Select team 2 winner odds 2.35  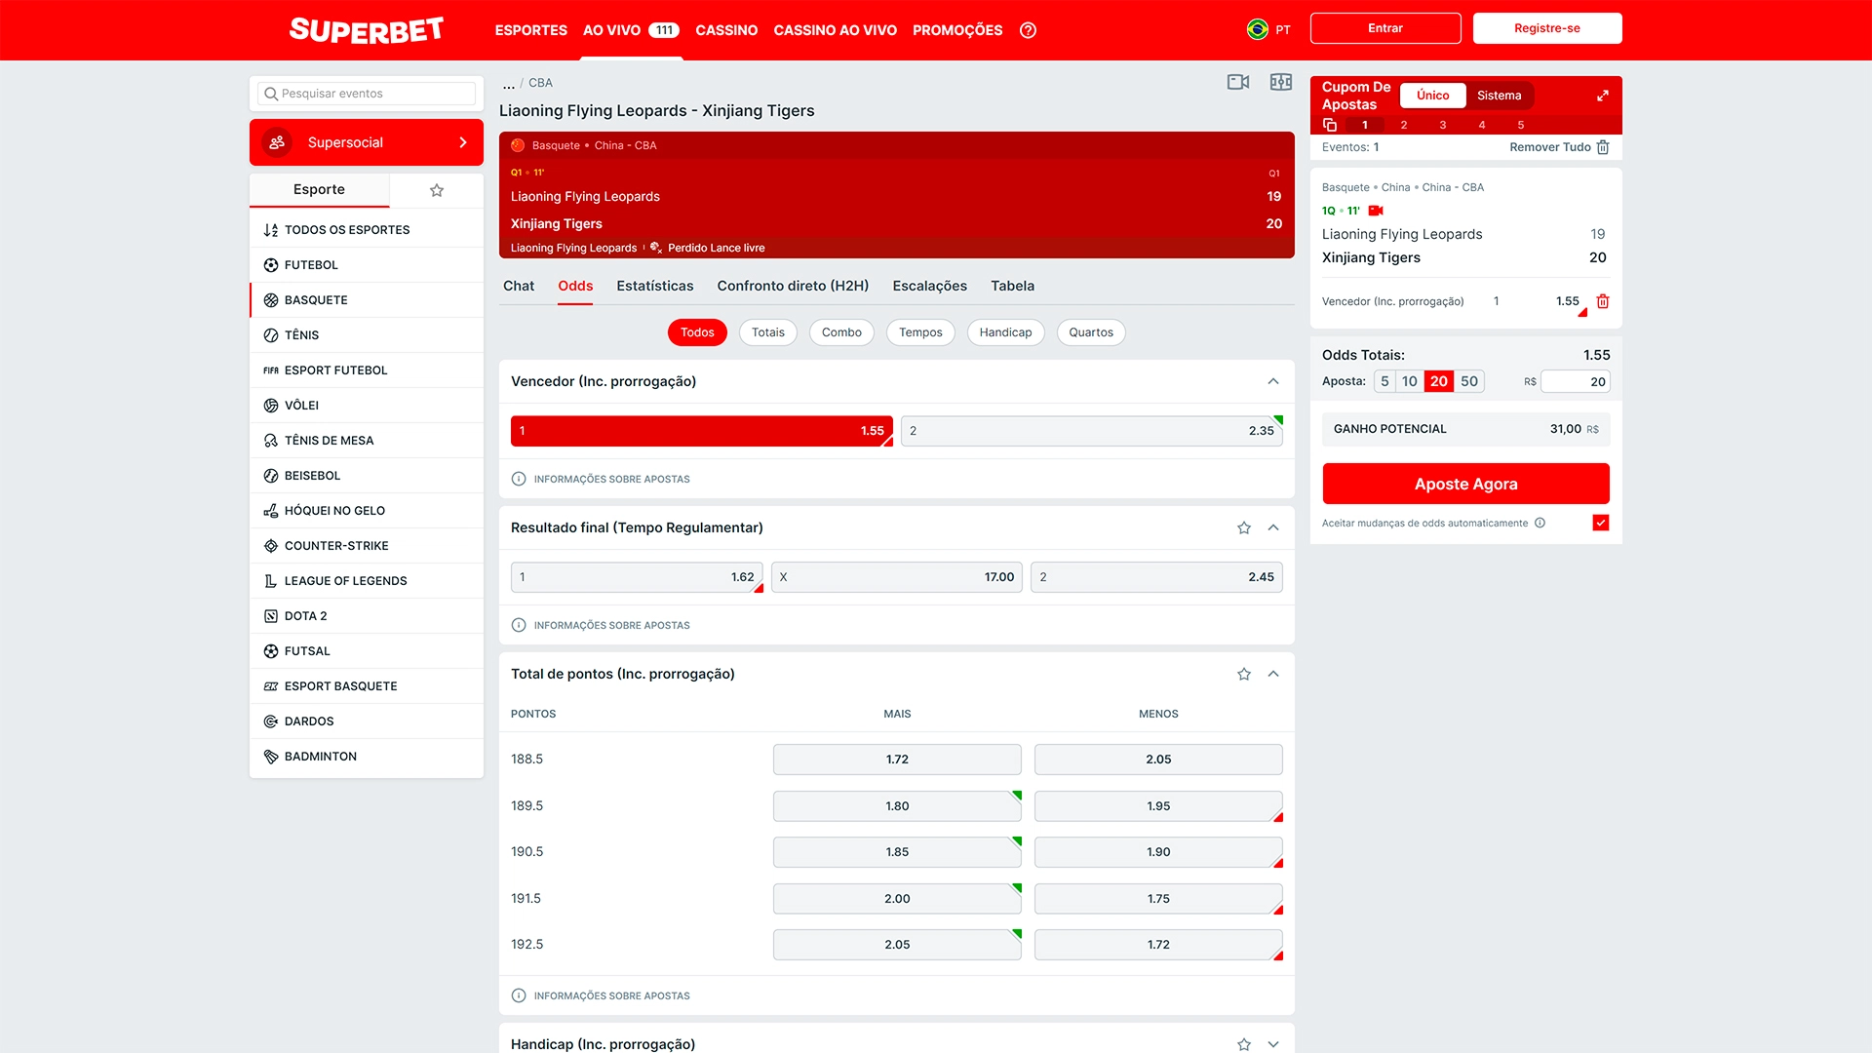[1092, 431]
